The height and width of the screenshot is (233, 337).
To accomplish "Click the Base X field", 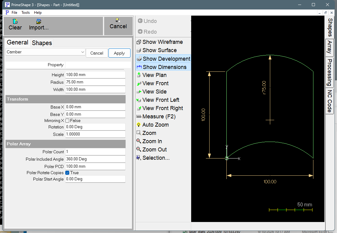I will click(x=95, y=107).
